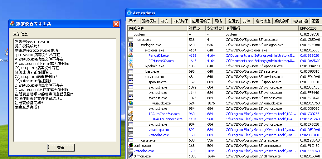Click path C:\WINDOWS\system32\lsass.exe cell
322x159 pixels.
[x=251, y=71]
